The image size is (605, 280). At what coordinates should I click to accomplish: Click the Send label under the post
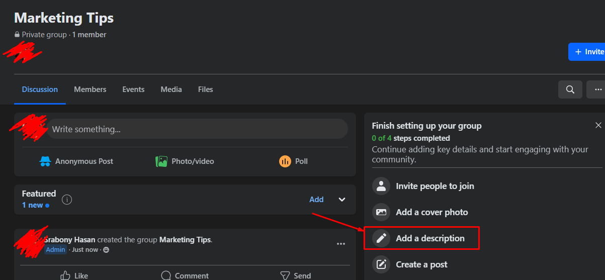pos(302,275)
